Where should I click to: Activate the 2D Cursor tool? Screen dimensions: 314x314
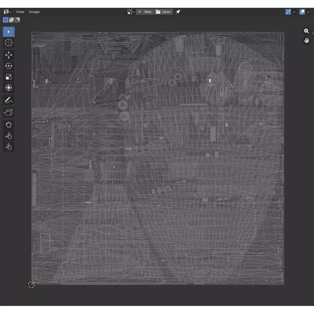[x=9, y=43]
